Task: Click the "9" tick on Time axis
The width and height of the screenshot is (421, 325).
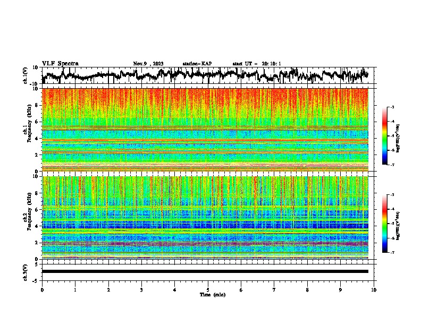Action: coord(340,290)
